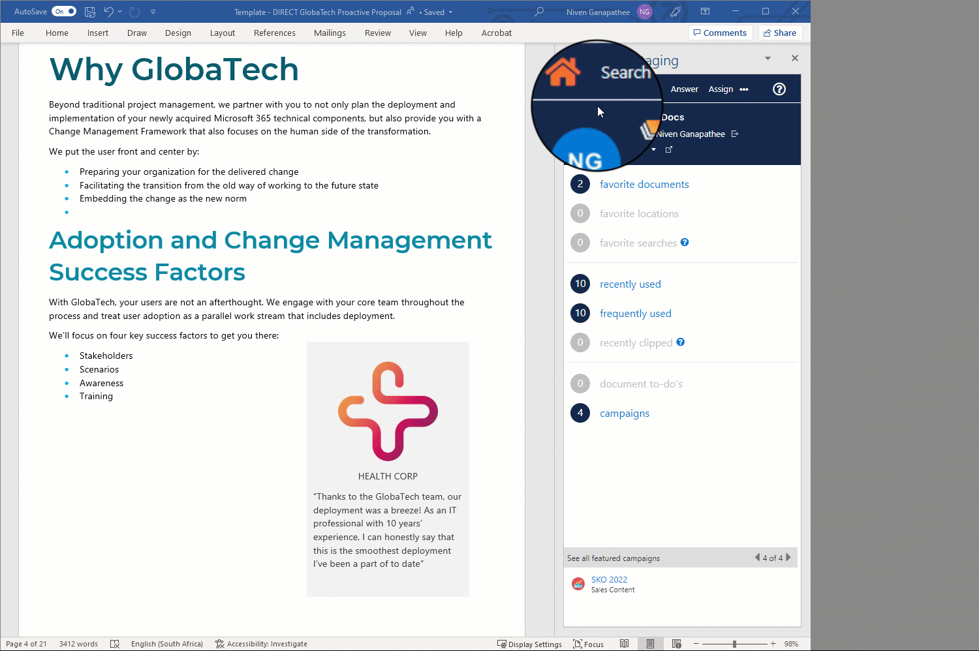Click the Search magnifier in title bar
The width and height of the screenshot is (979, 651).
tap(539, 12)
